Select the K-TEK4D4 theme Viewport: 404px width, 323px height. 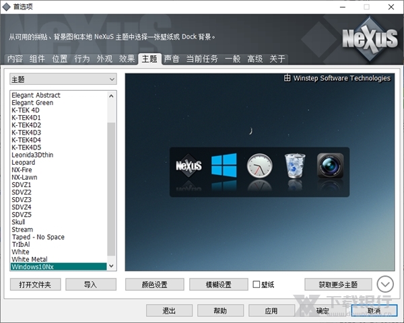click(59, 140)
